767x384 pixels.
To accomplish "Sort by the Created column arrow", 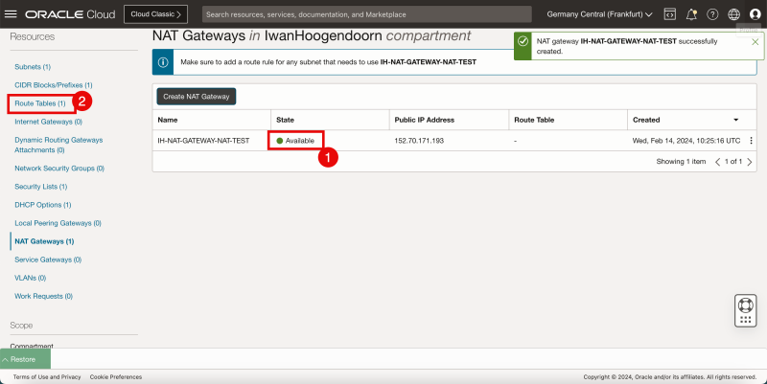I will pyautogui.click(x=735, y=120).
